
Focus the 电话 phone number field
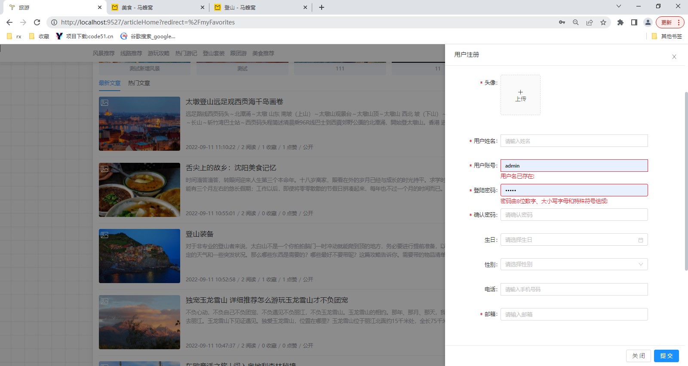(574, 289)
